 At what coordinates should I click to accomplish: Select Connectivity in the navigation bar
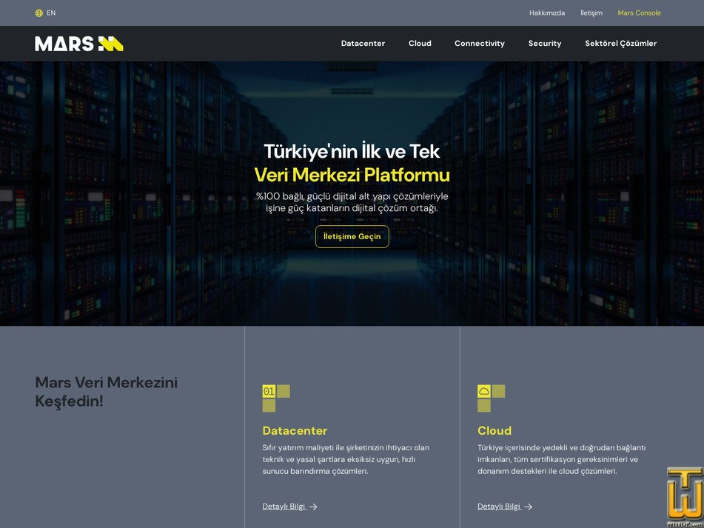pos(479,44)
